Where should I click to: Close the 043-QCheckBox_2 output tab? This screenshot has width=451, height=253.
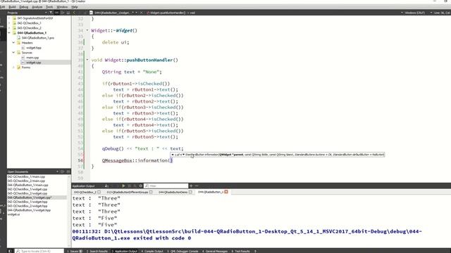(99, 192)
